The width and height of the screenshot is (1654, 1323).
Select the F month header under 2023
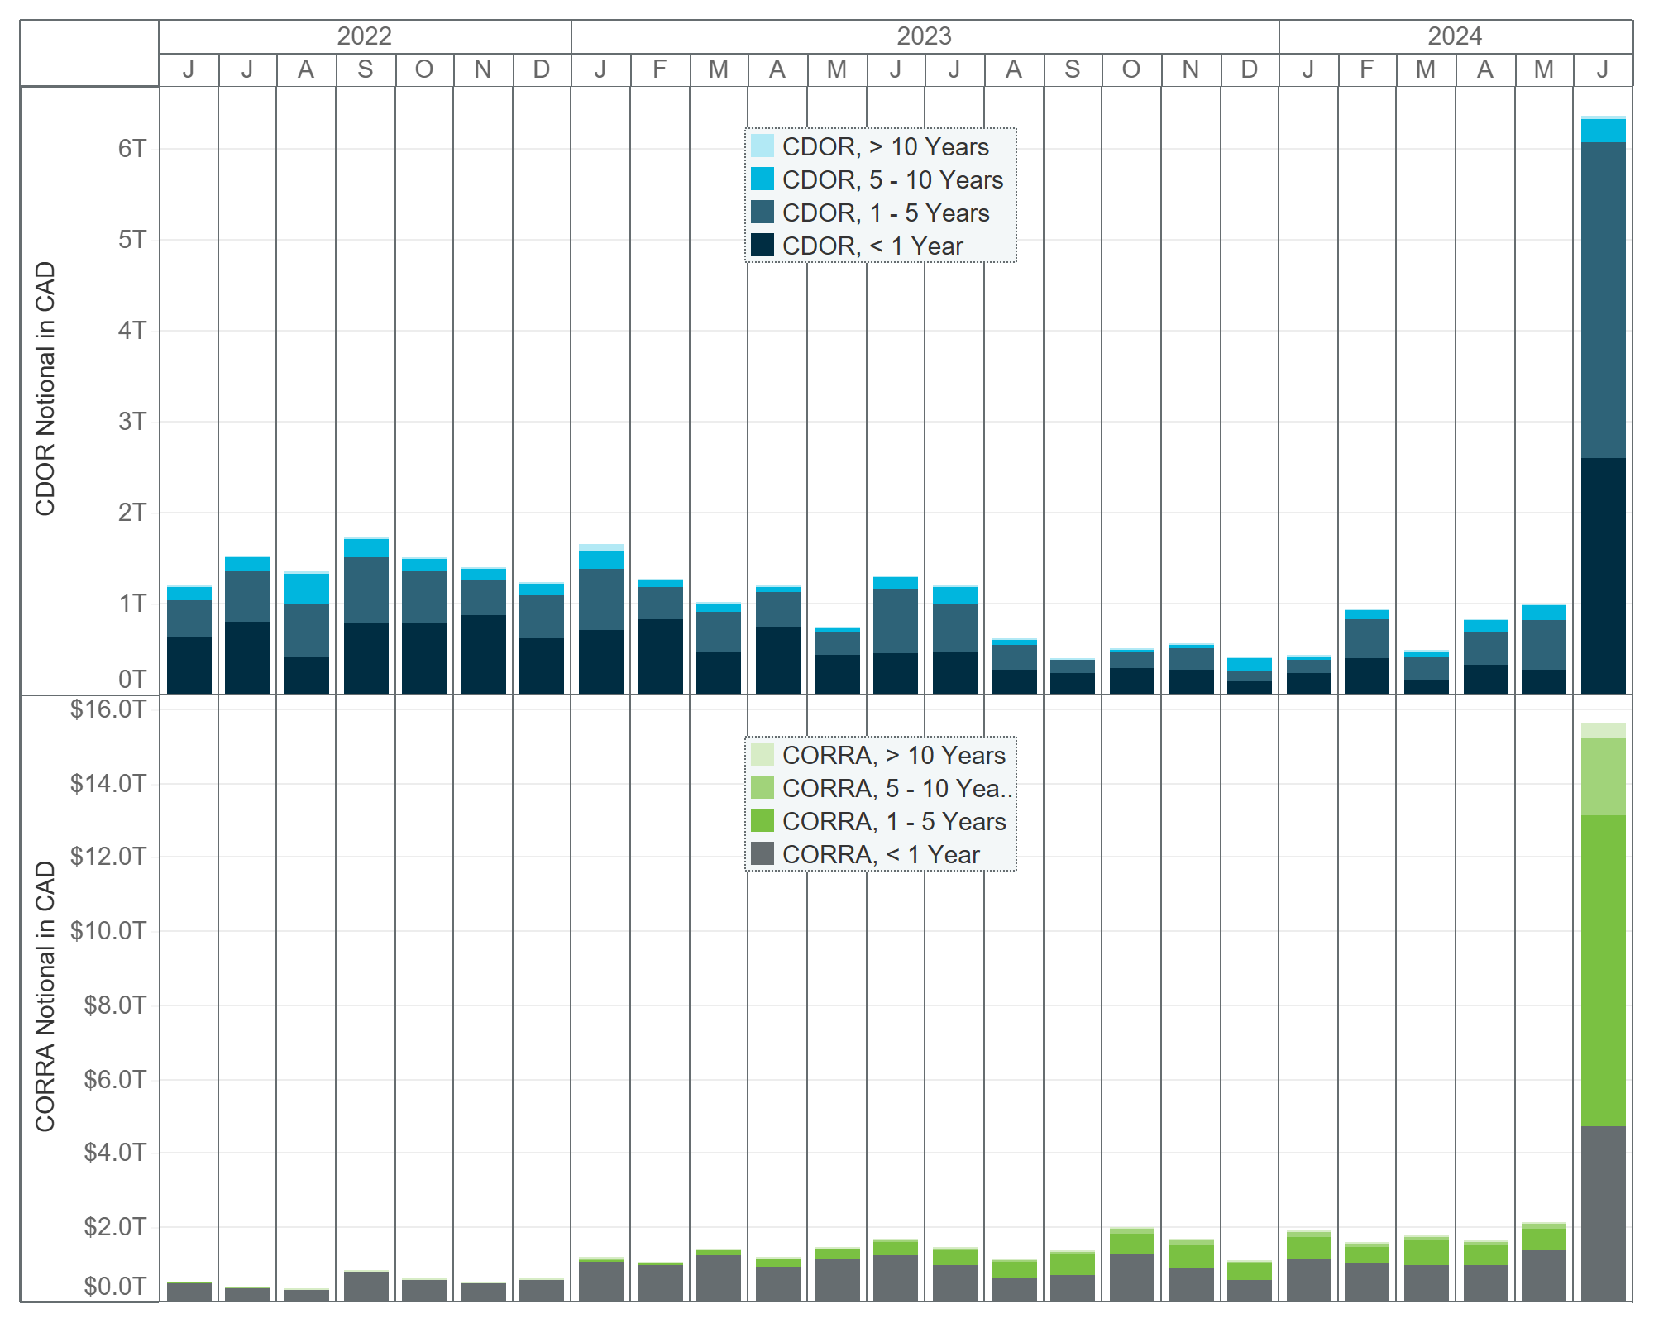pyautogui.click(x=659, y=69)
